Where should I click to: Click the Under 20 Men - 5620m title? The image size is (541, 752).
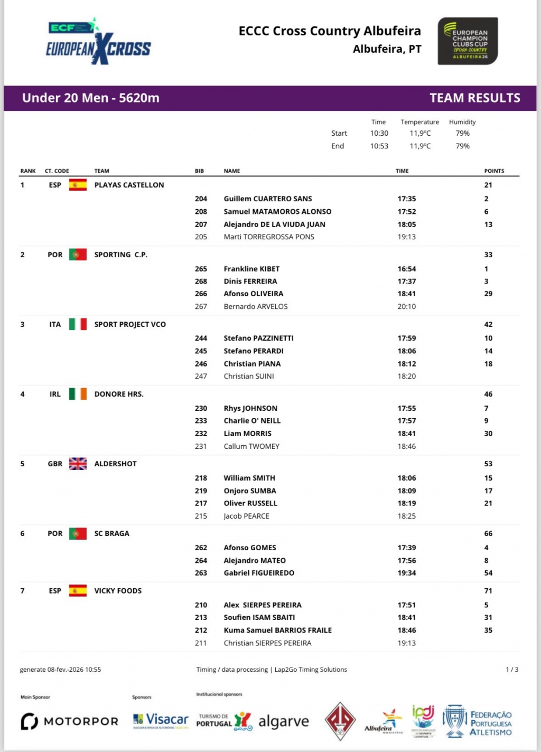click(x=91, y=98)
